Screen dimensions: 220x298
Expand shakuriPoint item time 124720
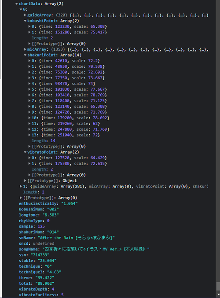(x=29, y=112)
